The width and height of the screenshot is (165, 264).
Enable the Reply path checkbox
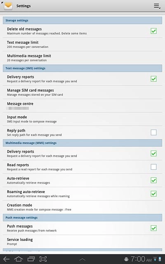tap(153, 132)
